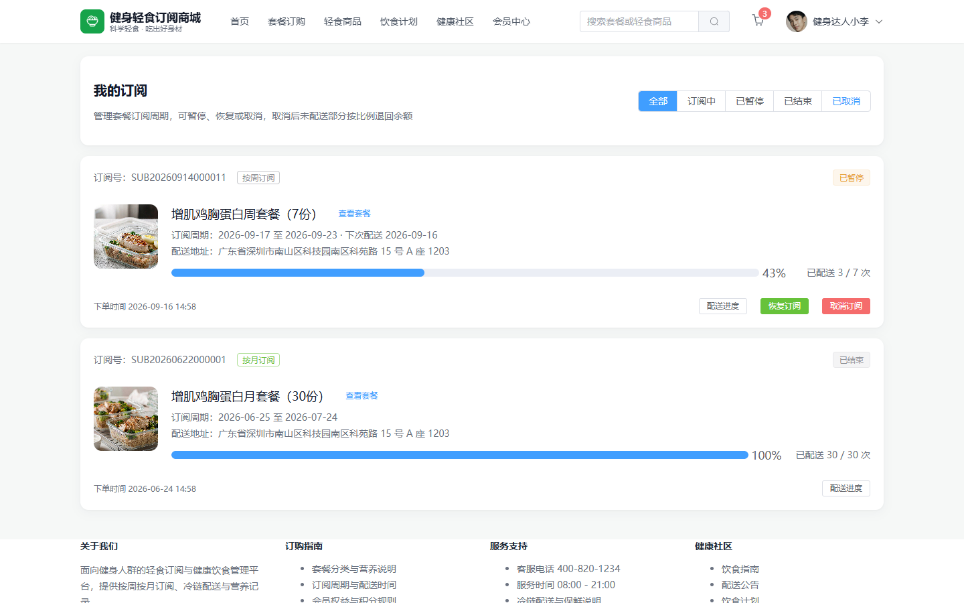Open the monthly meal plan thumbnail image

point(126,419)
